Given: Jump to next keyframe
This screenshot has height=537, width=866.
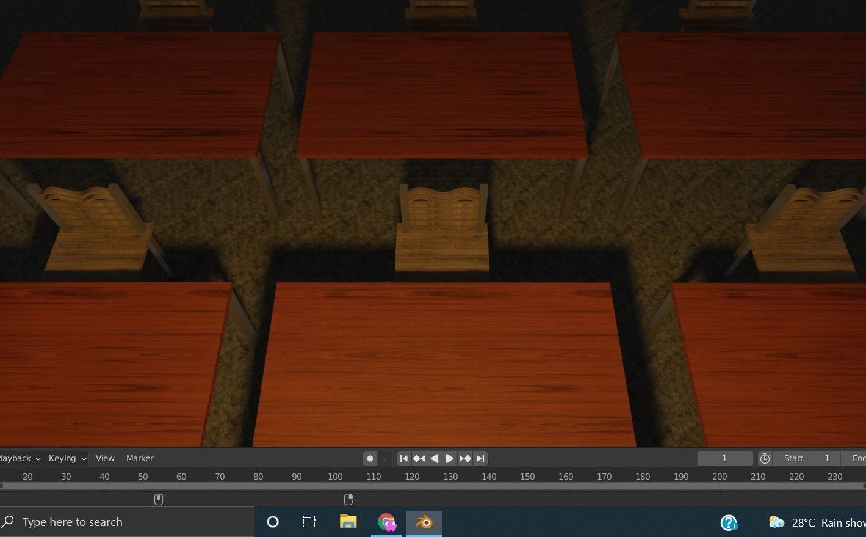Looking at the screenshot, I should coord(465,458).
